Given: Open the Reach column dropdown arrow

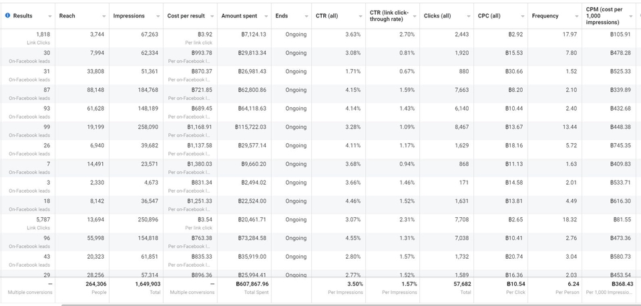Looking at the screenshot, I should click(103, 16).
